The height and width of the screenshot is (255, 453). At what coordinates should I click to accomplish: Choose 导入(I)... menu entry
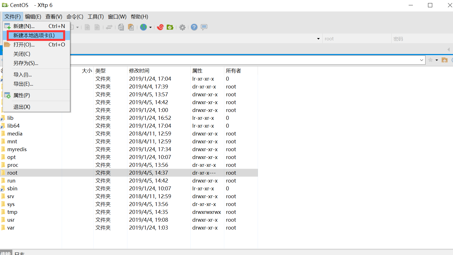point(36,74)
